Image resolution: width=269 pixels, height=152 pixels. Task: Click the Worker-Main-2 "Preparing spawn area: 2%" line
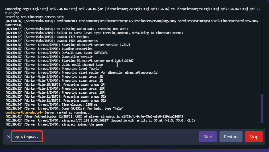point(54,77)
